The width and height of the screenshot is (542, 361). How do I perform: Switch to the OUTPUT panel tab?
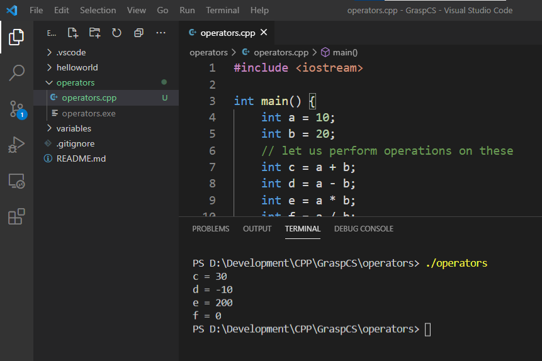point(257,229)
